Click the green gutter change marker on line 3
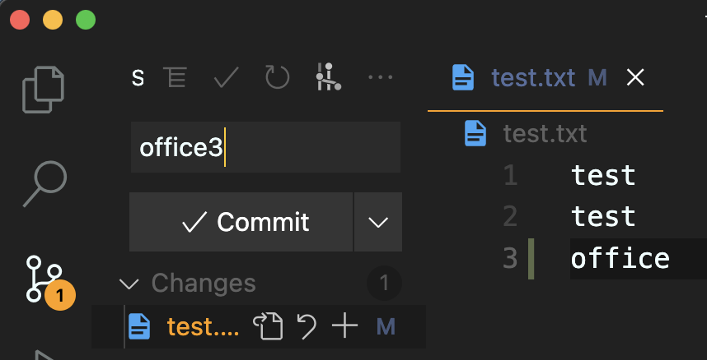The height and width of the screenshot is (360, 707). (531, 258)
